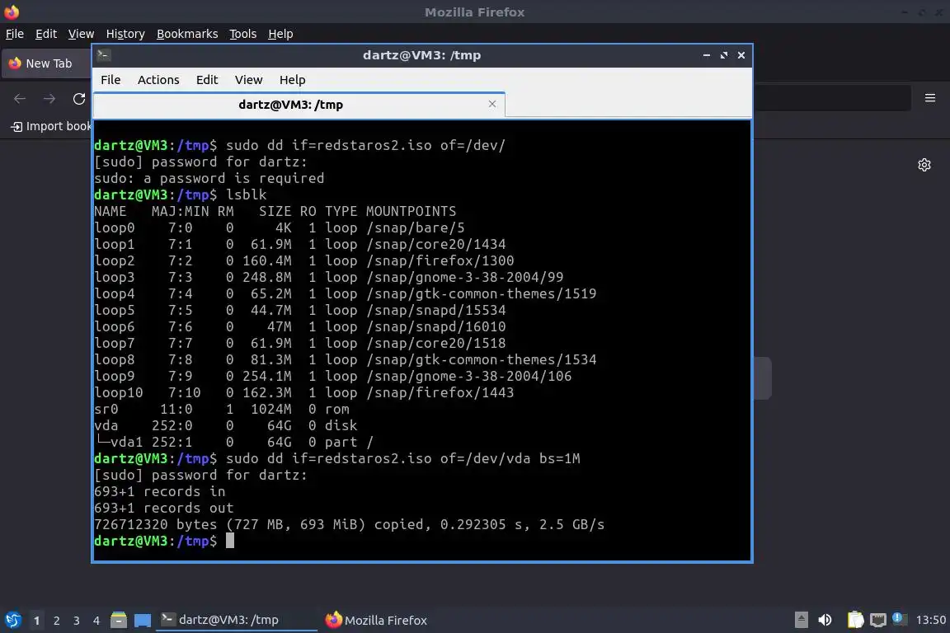Click the show desktop icon in taskbar
950x633 pixels.
click(x=143, y=621)
